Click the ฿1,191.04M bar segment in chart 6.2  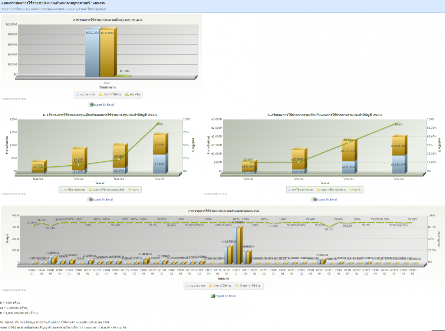[348, 151]
